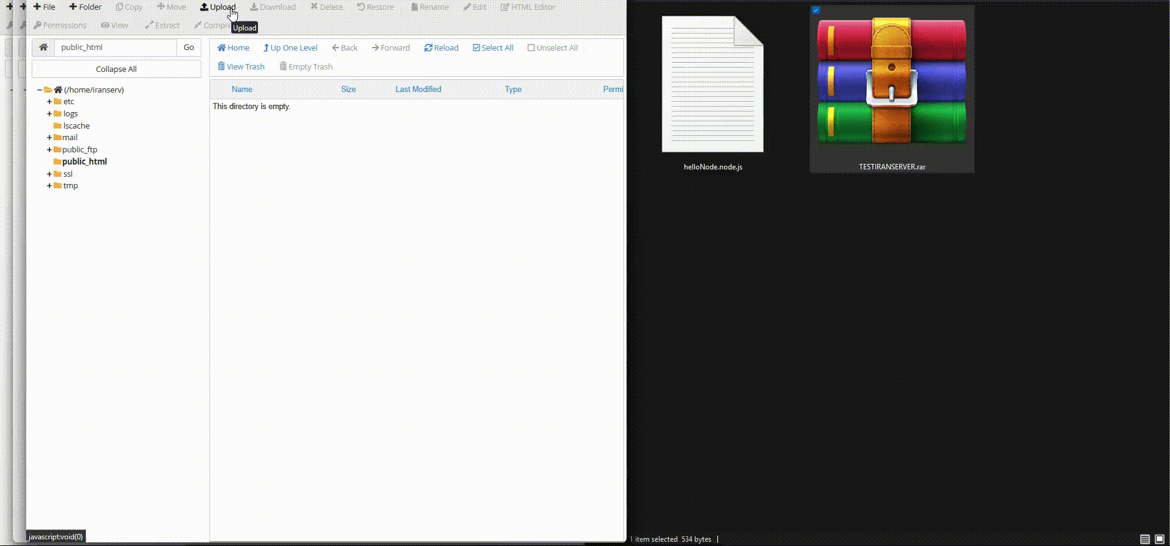The height and width of the screenshot is (546, 1170).
Task: Click the Download toolbar item
Action: 273,7
